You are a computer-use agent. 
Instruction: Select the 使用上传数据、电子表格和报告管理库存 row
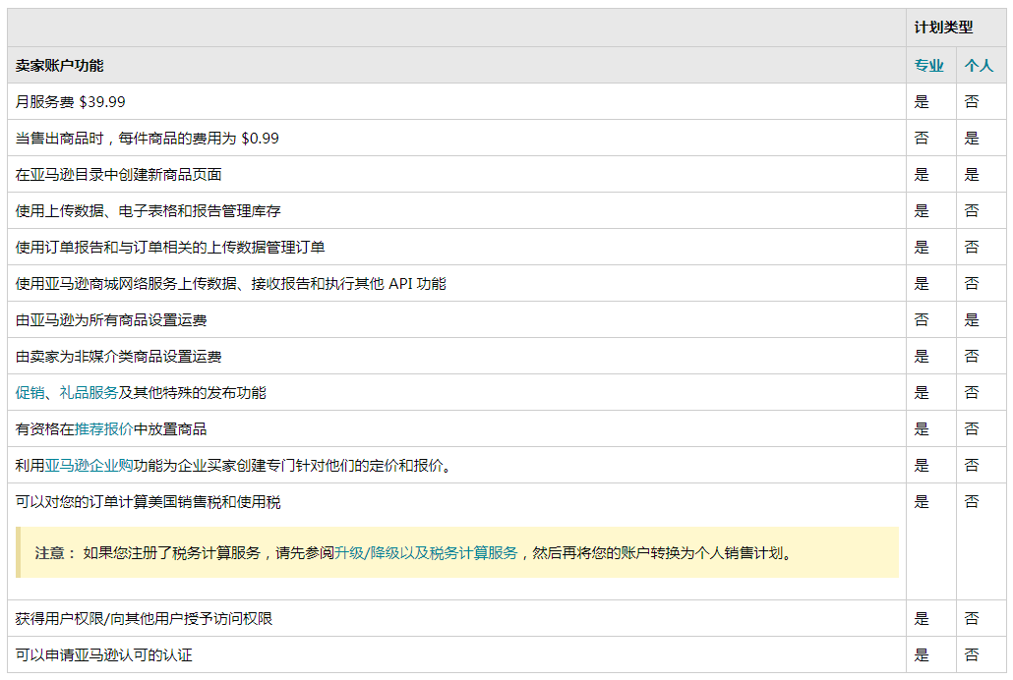456,210
